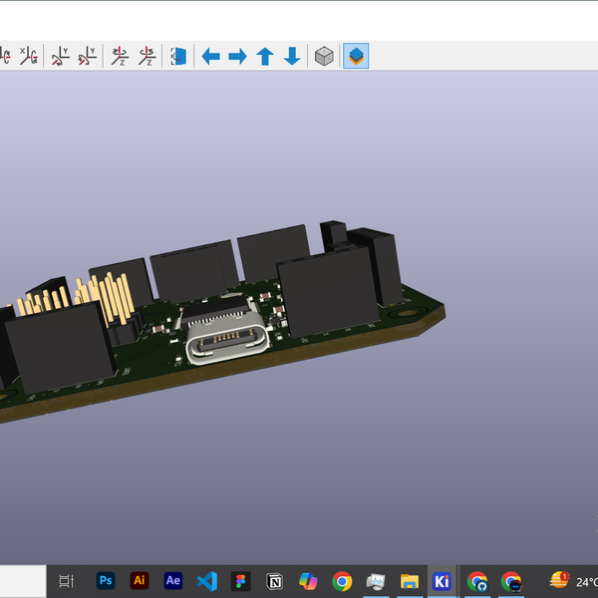
Task: Open Task View from the taskbar
Action: click(66, 581)
